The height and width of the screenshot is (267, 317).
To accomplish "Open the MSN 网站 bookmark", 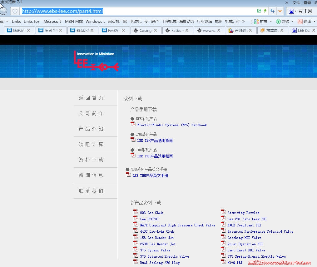I will click(x=74, y=22).
